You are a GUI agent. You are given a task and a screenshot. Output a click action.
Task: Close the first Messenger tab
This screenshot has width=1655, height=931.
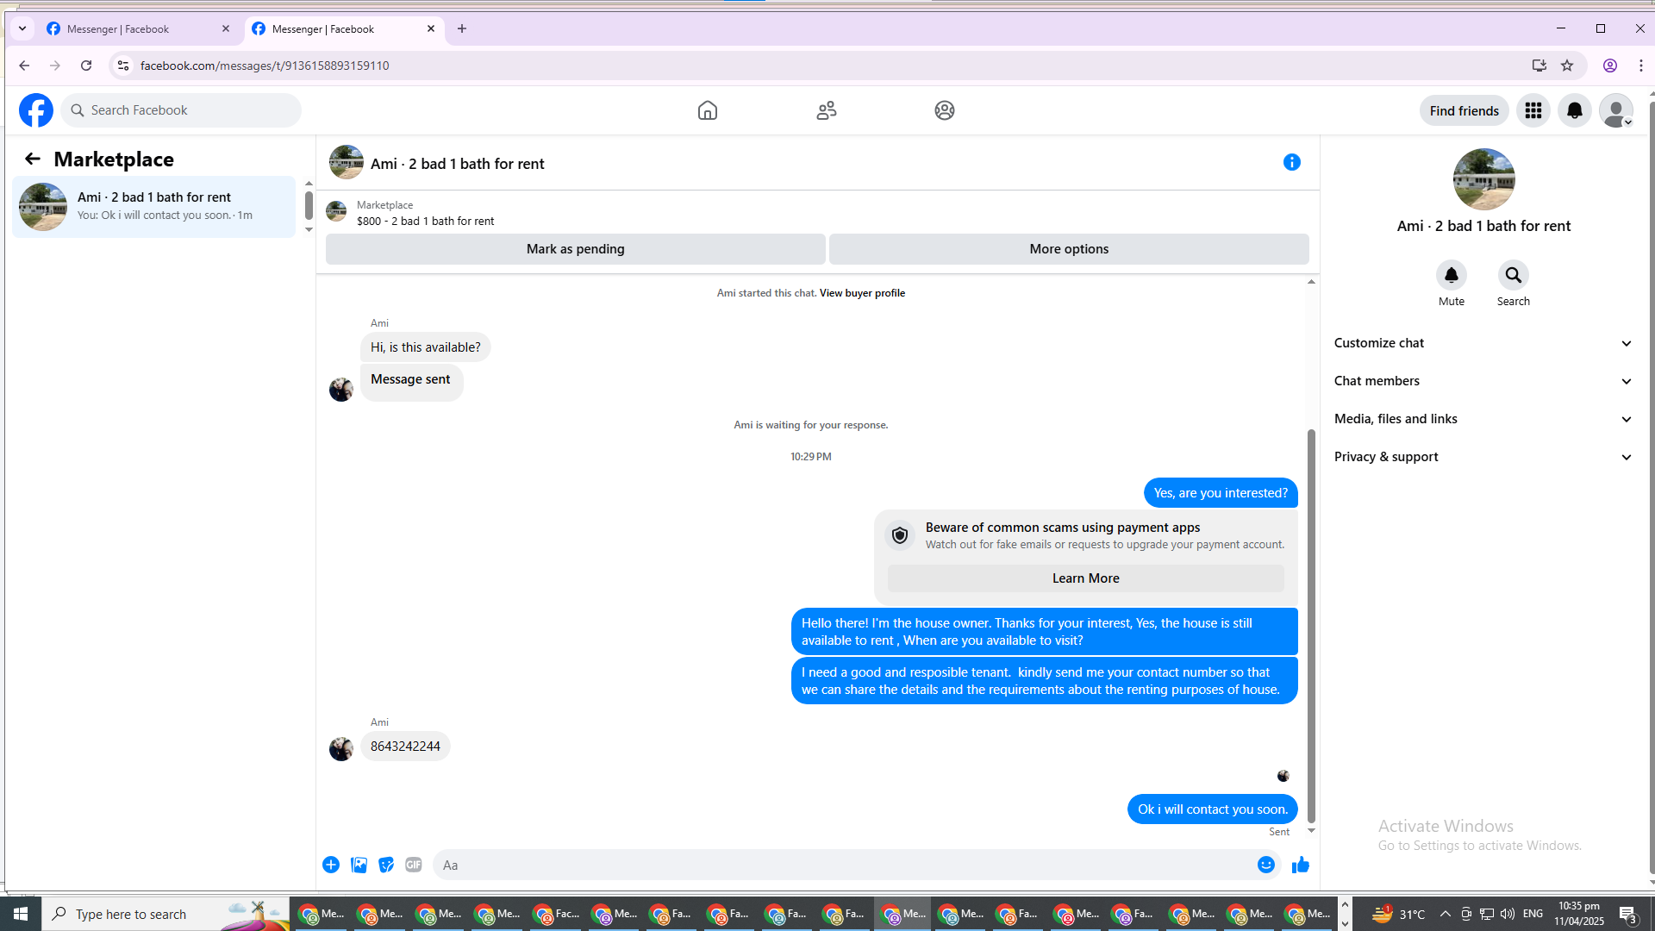pos(226,28)
